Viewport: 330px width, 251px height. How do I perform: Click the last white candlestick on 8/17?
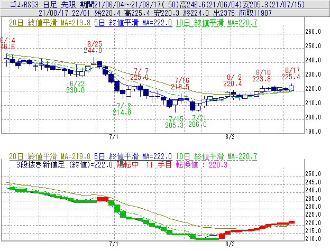pyautogui.click(x=291, y=88)
